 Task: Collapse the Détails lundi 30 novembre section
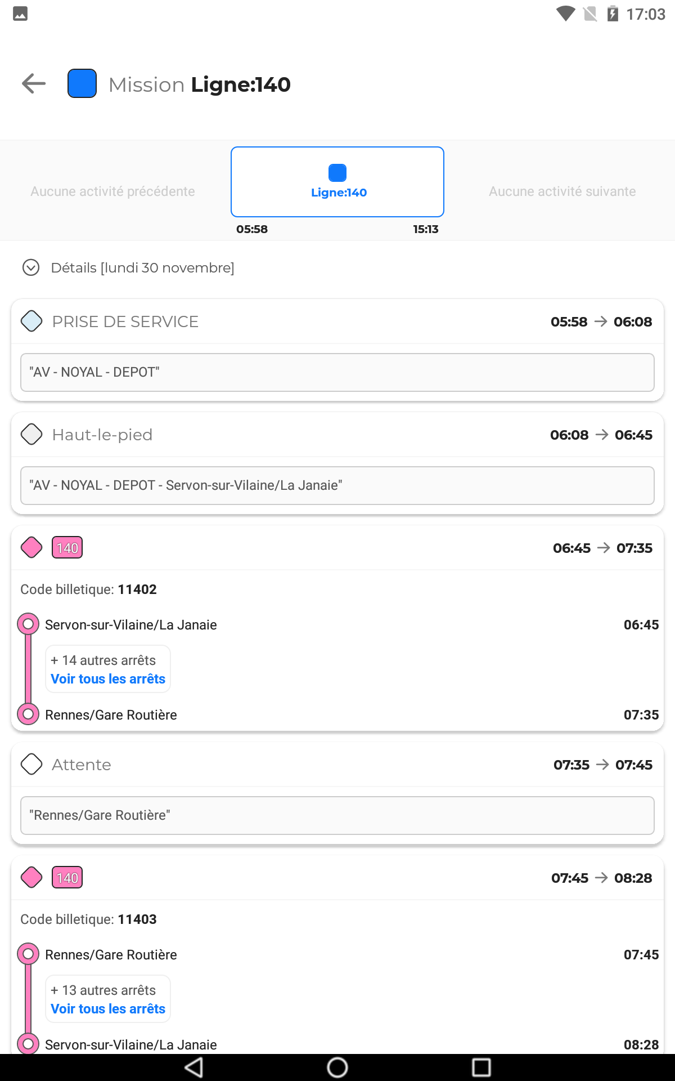tap(31, 267)
